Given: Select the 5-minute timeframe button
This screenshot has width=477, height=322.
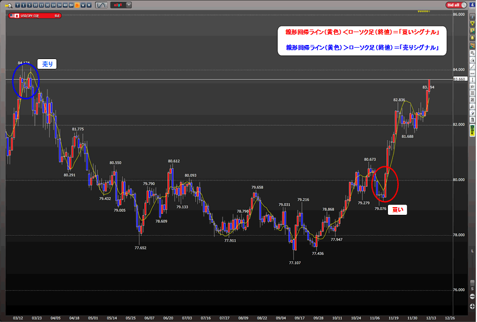Looking at the screenshot, I should coord(30,5).
